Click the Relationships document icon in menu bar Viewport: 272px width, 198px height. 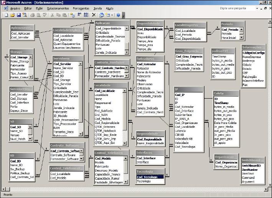tap(6, 8)
